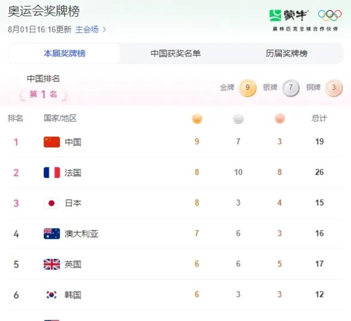Click the bronze medal column header icon
This screenshot has height=321, width=351.
pos(280,119)
